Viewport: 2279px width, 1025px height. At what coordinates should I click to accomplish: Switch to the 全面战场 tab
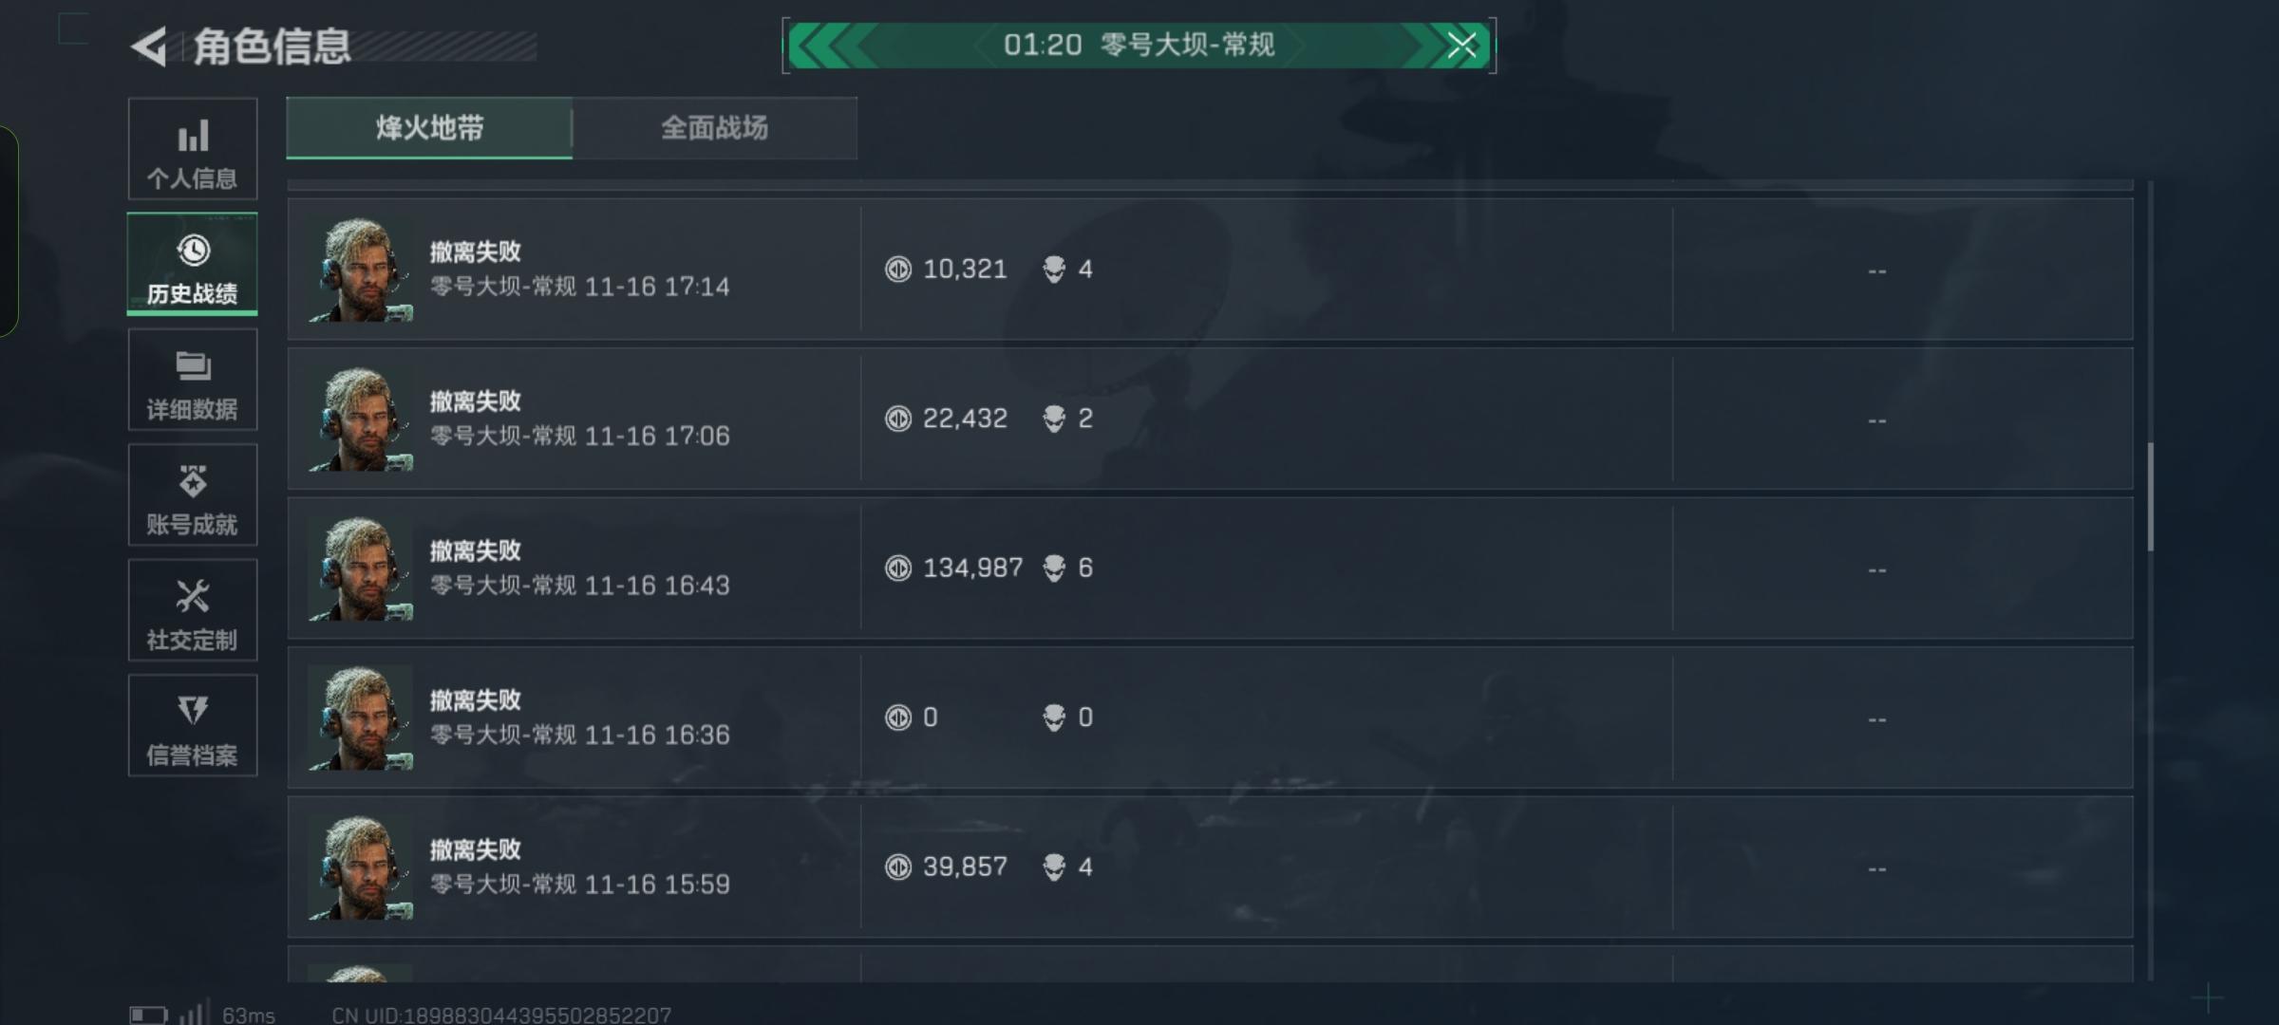714,128
